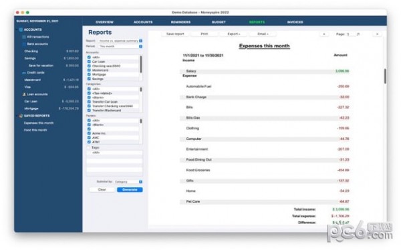
Task: Click the Payees list scrollbar
Action: [141, 121]
